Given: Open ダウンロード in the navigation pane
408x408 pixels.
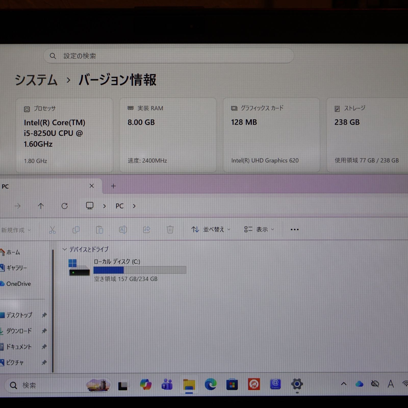Looking at the screenshot, I should coord(16,331).
